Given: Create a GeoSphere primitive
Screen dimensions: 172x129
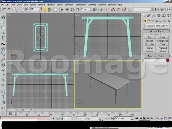Looking at the screenshot, I should pos(163,41).
